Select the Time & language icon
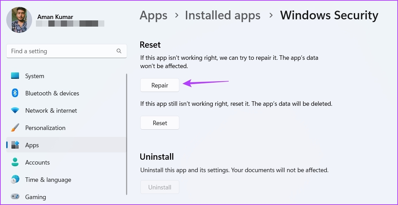398x205 pixels. (x=15, y=179)
